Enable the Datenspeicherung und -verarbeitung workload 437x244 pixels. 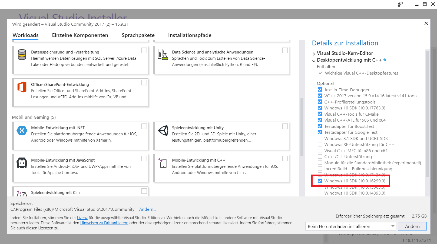[x=144, y=50]
